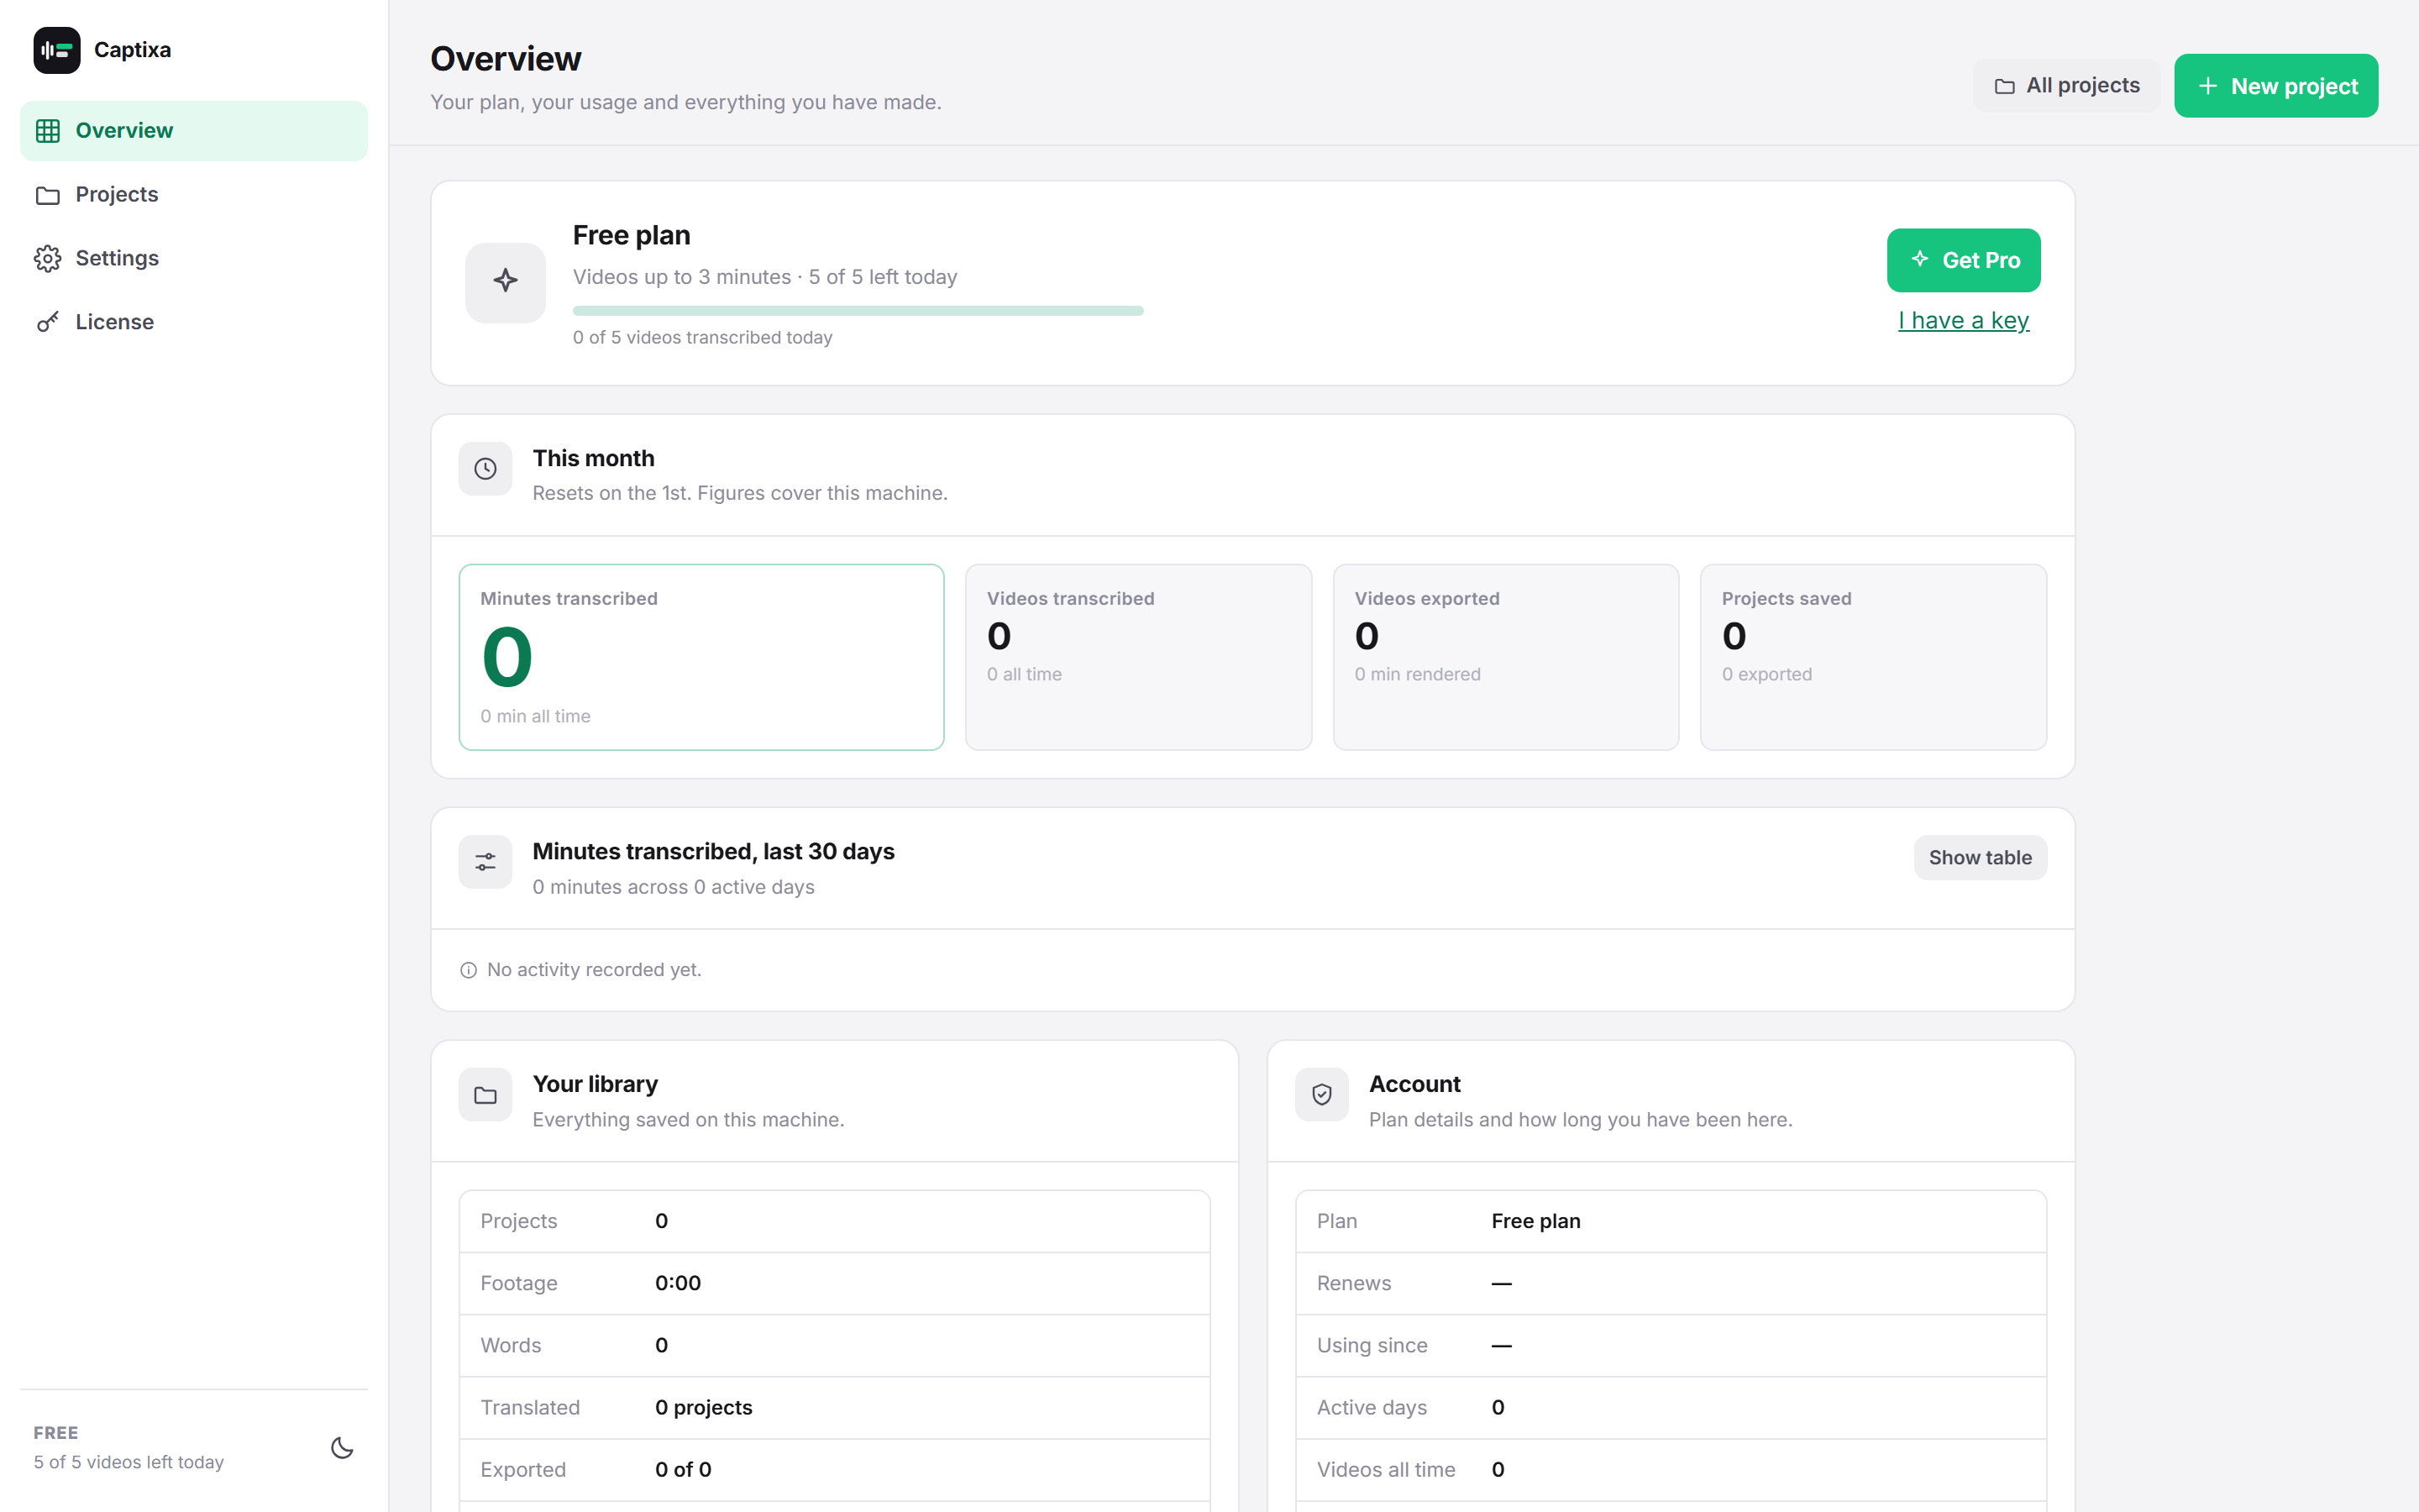Open All projects
The height and width of the screenshot is (1512, 2419).
tap(2066, 86)
